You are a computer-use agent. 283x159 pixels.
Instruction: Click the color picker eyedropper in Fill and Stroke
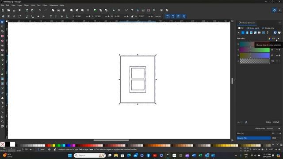click(246, 122)
